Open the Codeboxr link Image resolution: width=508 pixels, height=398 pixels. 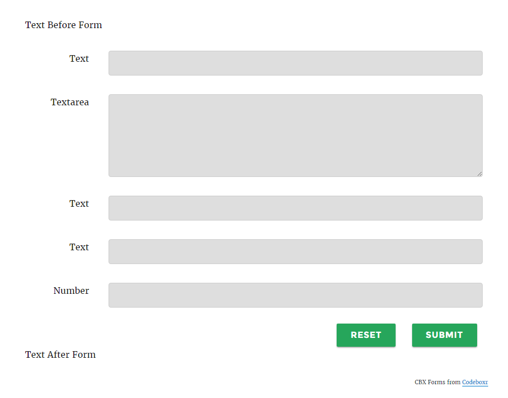pyautogui.click(x=474, y=382)
